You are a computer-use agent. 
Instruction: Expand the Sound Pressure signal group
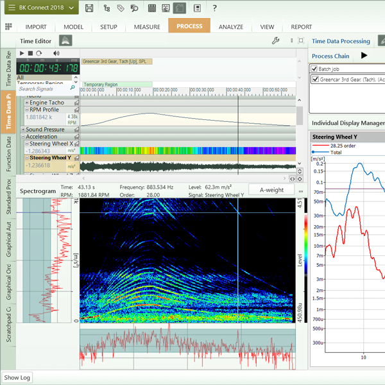23,130
